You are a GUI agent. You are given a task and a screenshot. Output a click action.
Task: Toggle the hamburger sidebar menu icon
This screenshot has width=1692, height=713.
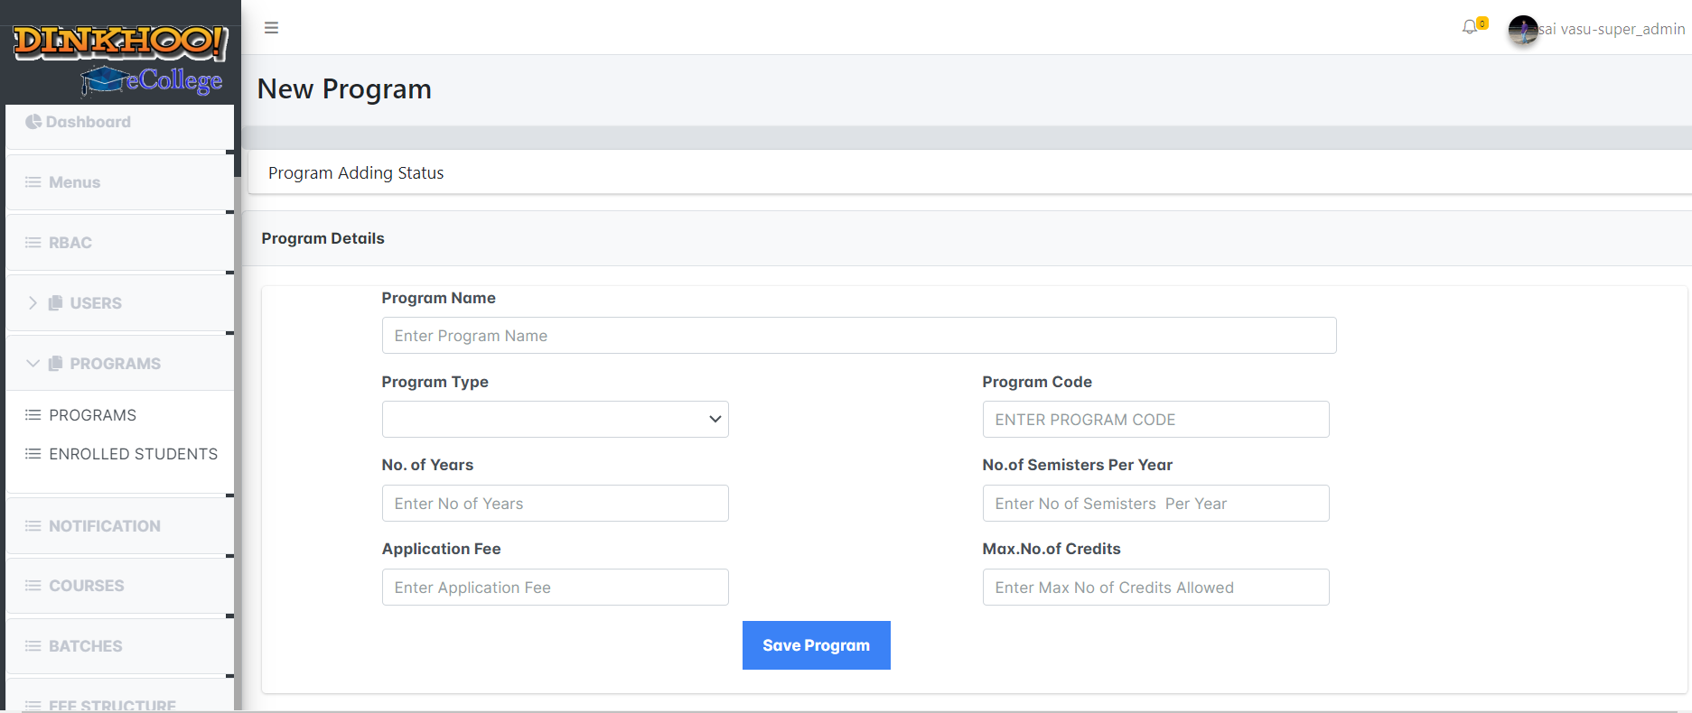point(271,28)
